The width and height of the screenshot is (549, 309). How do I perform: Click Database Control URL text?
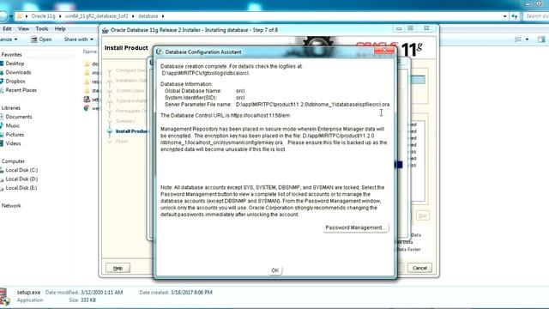pos(225,115)
